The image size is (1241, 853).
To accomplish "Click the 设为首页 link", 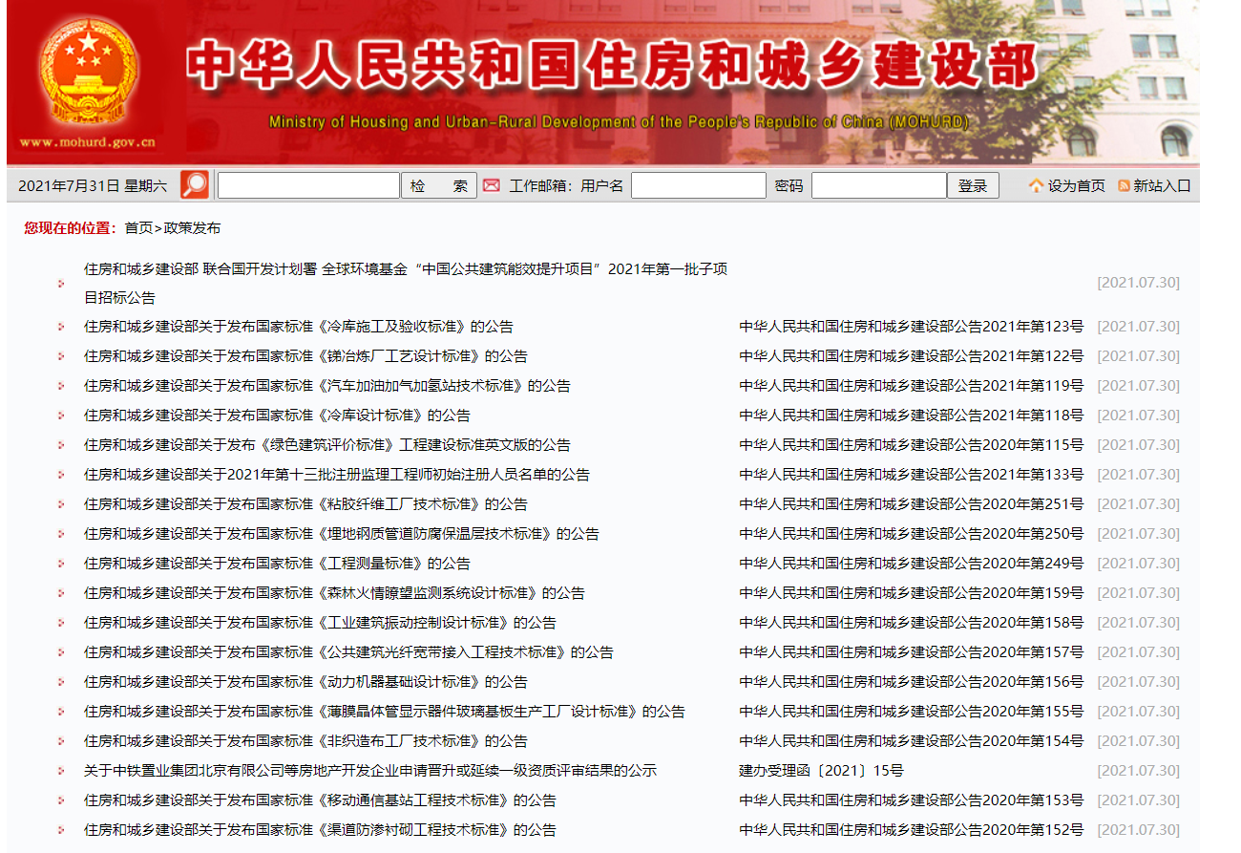I will tap(1076, 185).
